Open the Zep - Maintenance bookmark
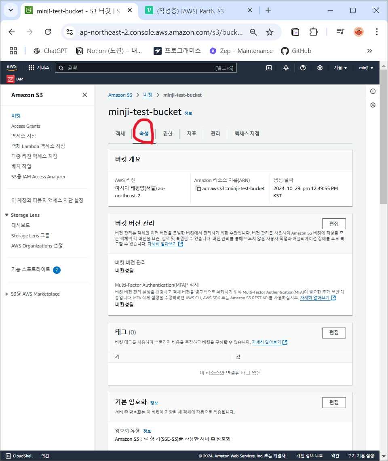The height and width of the screenshot is (461, 388). pyautogui.click(x=241, y=51)
